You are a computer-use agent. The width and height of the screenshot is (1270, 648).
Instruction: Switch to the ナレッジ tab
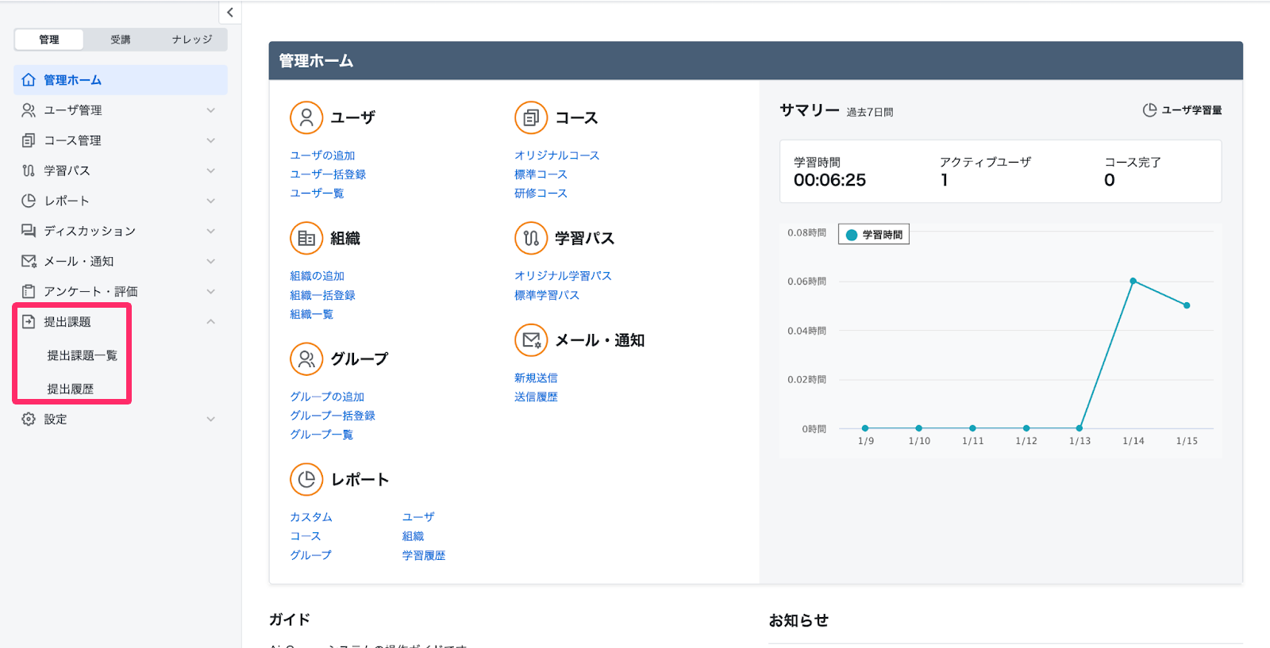192,40
